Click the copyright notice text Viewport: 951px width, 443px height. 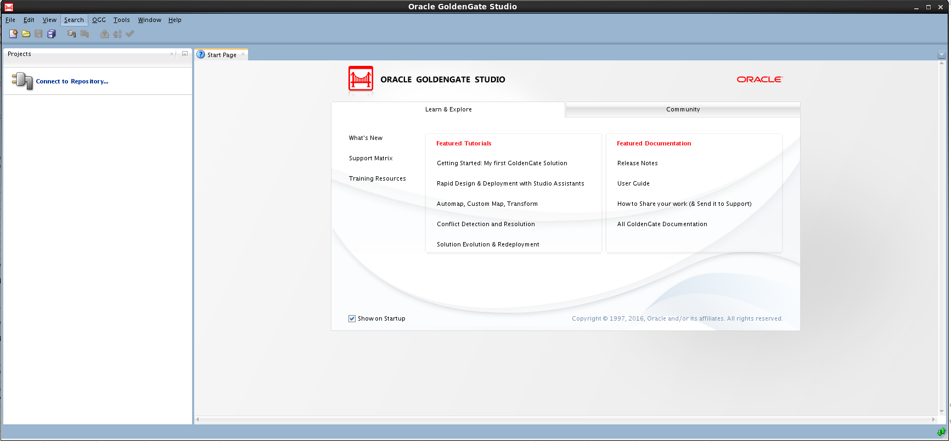677,319
